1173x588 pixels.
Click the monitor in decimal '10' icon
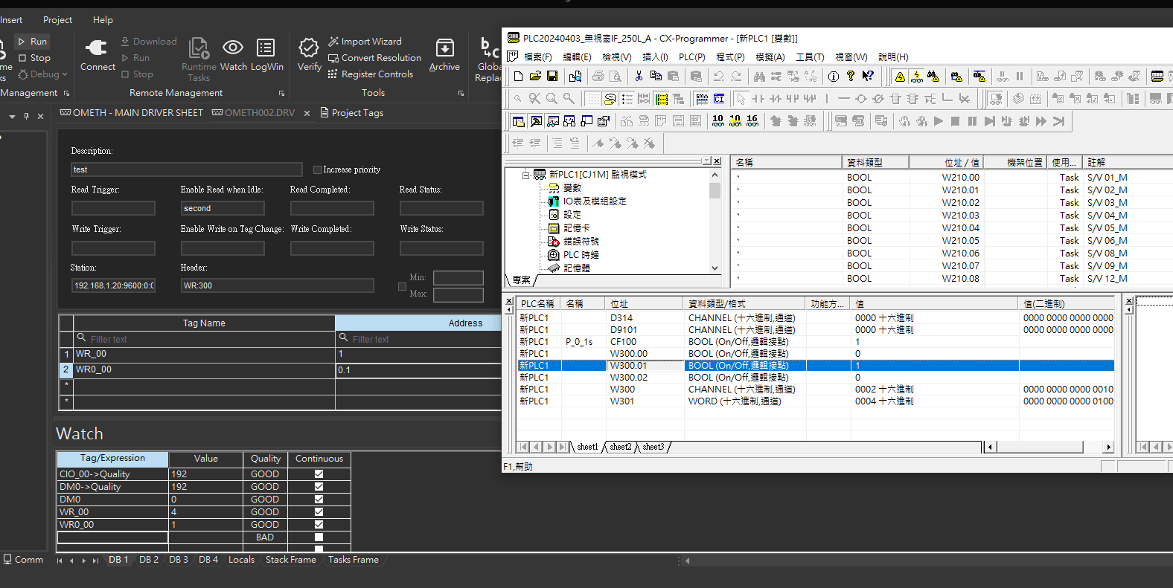pos(718,120)
